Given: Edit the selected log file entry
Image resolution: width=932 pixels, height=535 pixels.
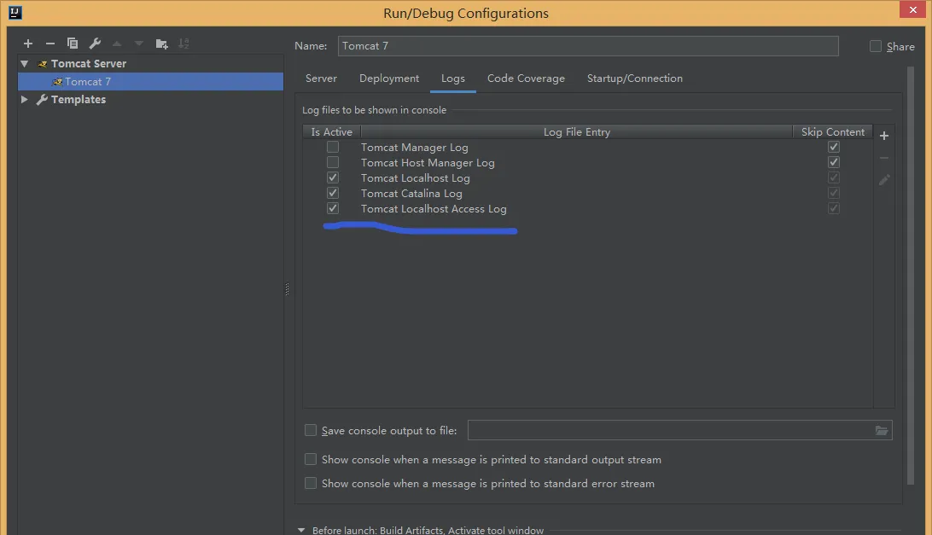Looking at the screenshot, I should [884, 179].
